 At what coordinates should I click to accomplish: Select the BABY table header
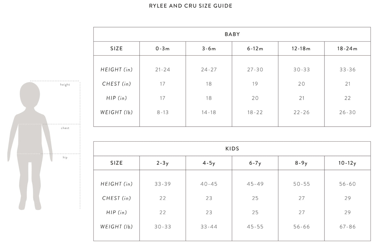click(232, 34)
